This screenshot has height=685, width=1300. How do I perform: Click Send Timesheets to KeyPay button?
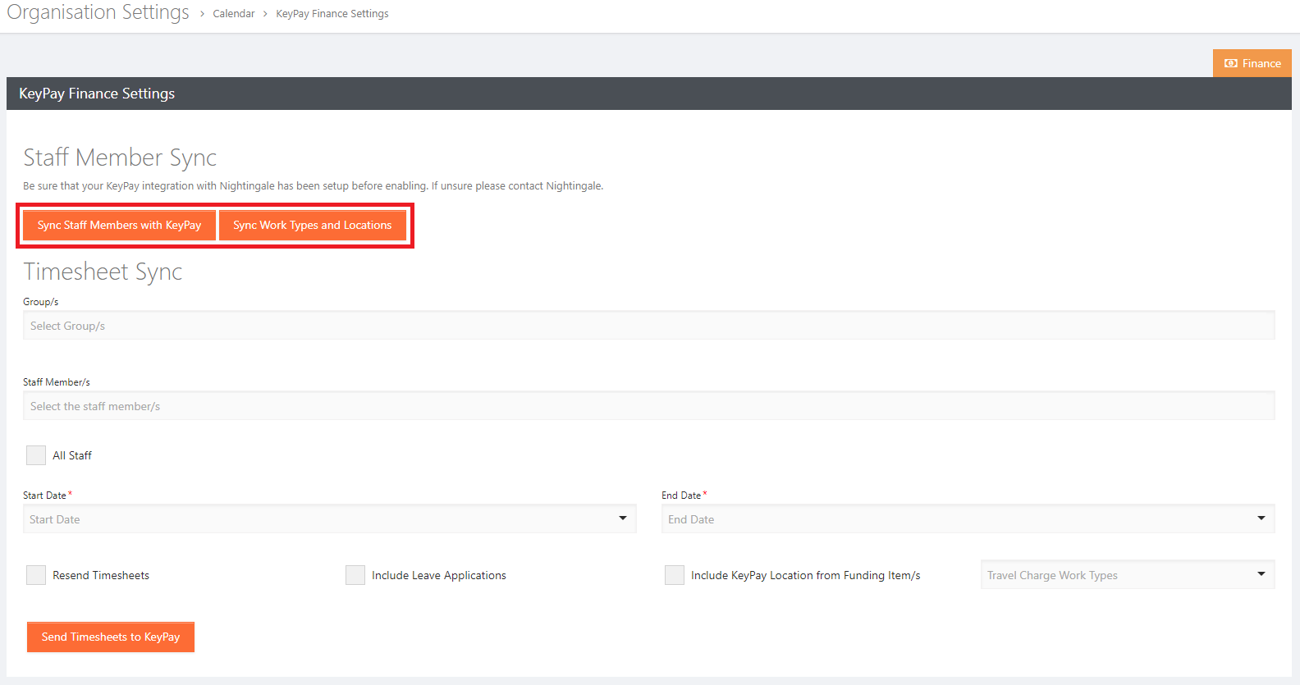111,637
